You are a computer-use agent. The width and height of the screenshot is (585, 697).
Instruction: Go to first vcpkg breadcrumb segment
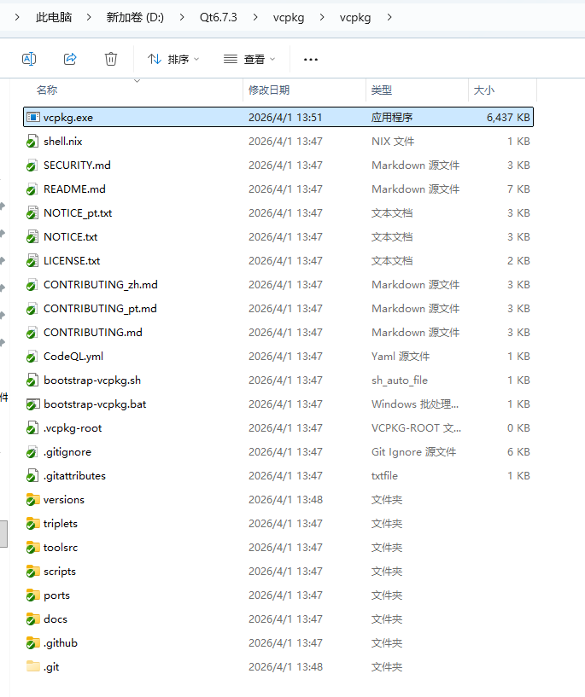tap(289, 17)
